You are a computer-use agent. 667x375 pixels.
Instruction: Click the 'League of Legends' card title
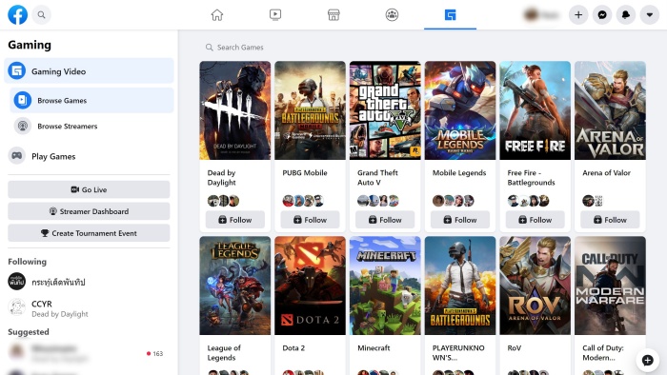point(224,352)
